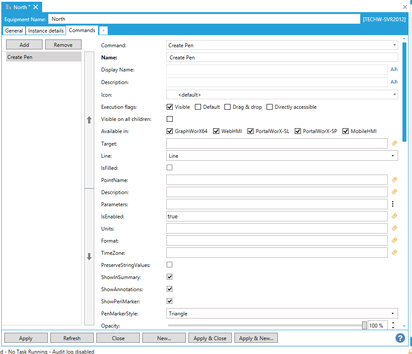Open the Icon dropdown set to default

coord(282,94)
